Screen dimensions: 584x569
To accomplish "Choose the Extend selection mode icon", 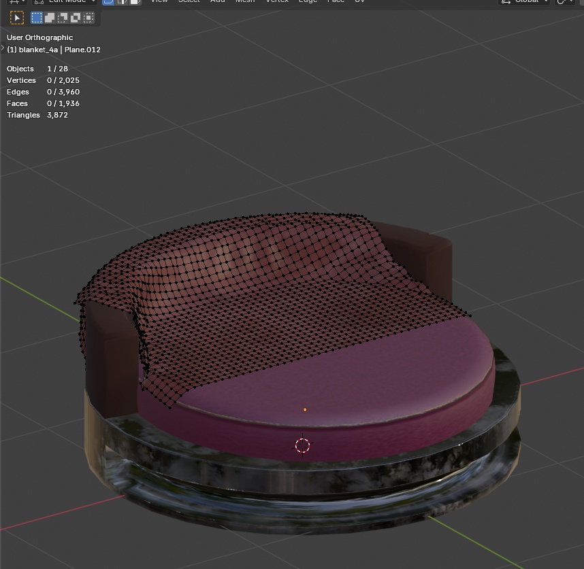I will [50, 18].
